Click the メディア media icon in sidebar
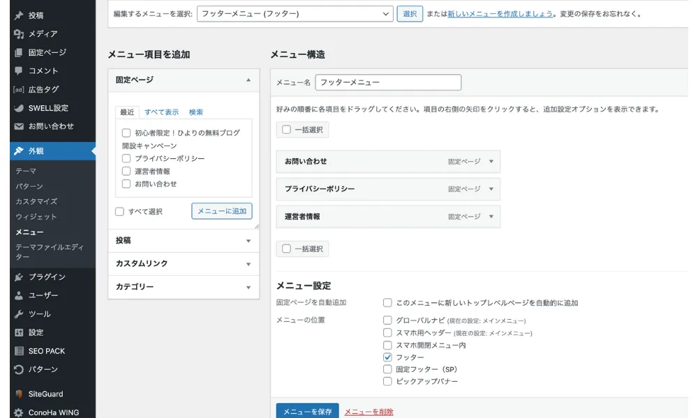 pos(19,33)
